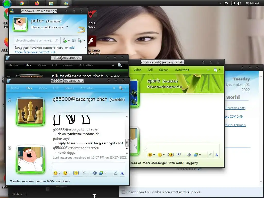This screenshot has height=198, width=264.
Task: Show more toolbar items in sporb chat
Action: click(208, 70)
